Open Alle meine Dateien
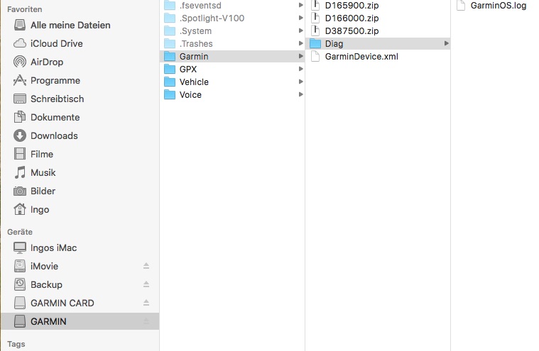Viewport: 539px width, 351px height. pyautogui.click(x=70, y=25)
